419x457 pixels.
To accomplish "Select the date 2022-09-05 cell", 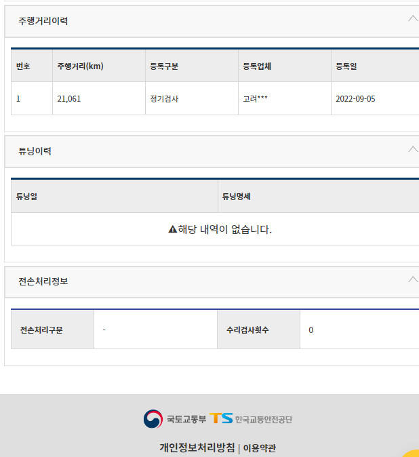I will tap(376, 98).
